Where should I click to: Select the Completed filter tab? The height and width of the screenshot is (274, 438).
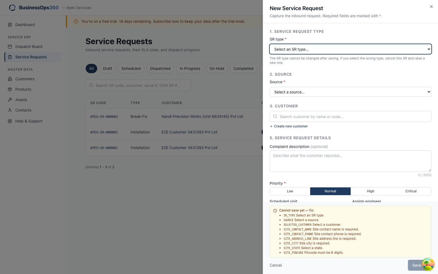coord(243,68)
